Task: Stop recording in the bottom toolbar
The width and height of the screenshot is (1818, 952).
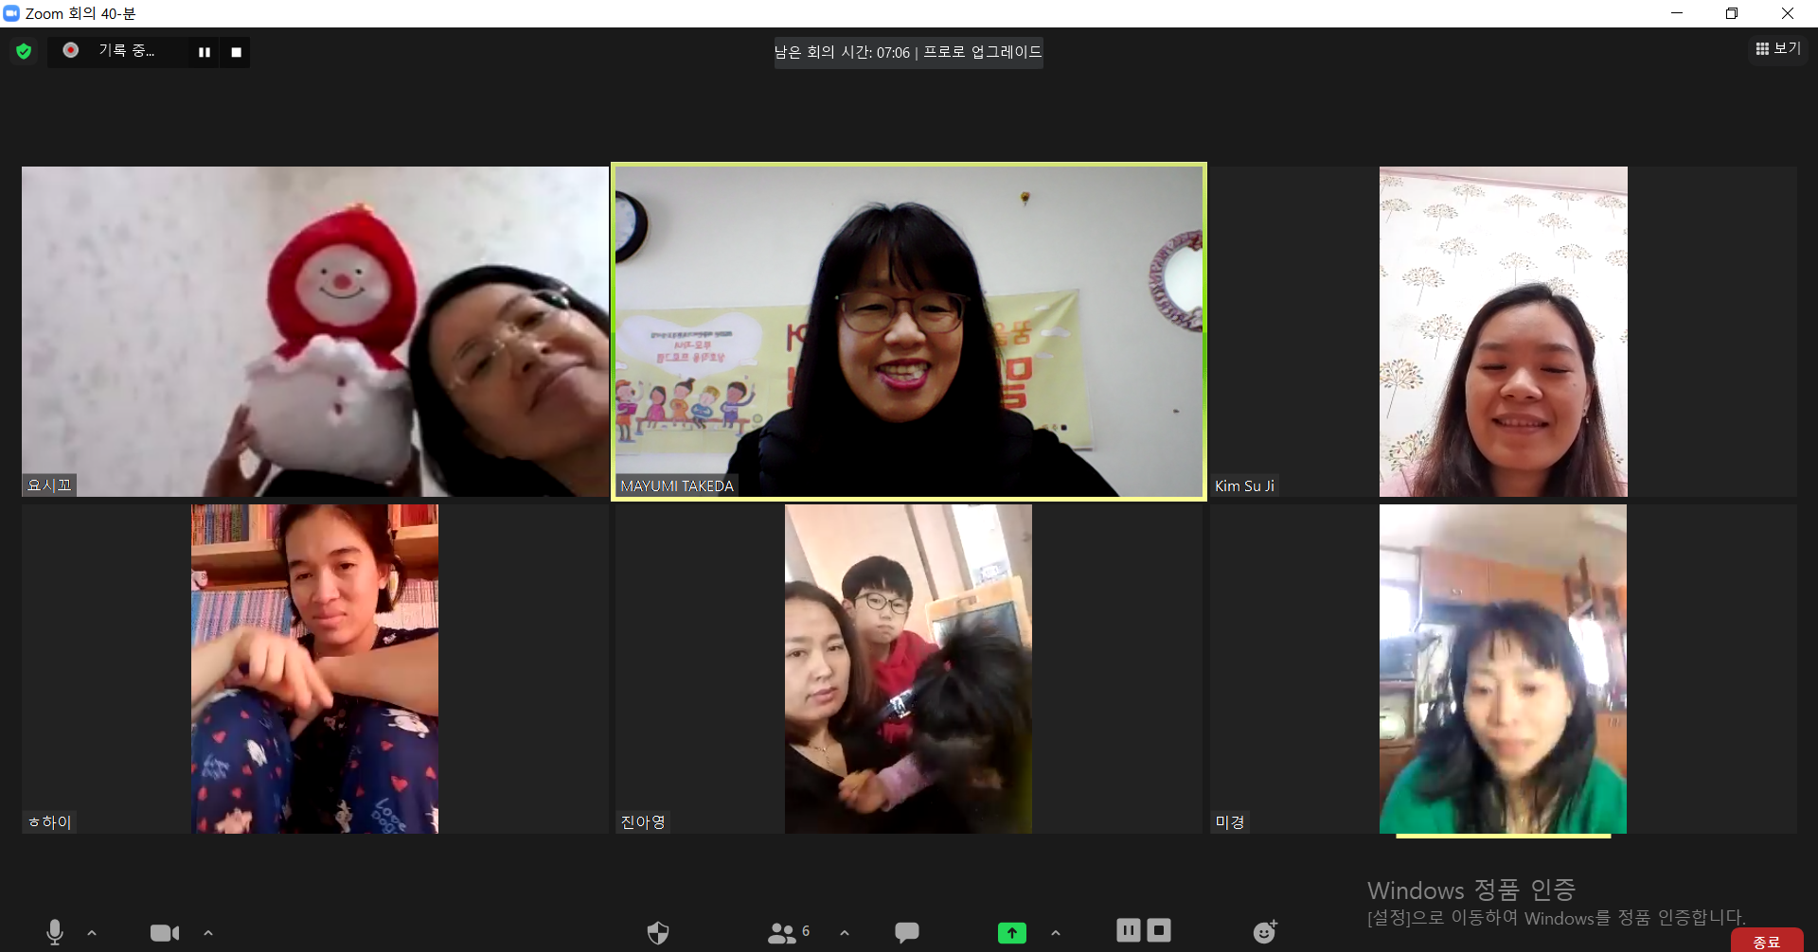Action: click(x=1159, y=930)
